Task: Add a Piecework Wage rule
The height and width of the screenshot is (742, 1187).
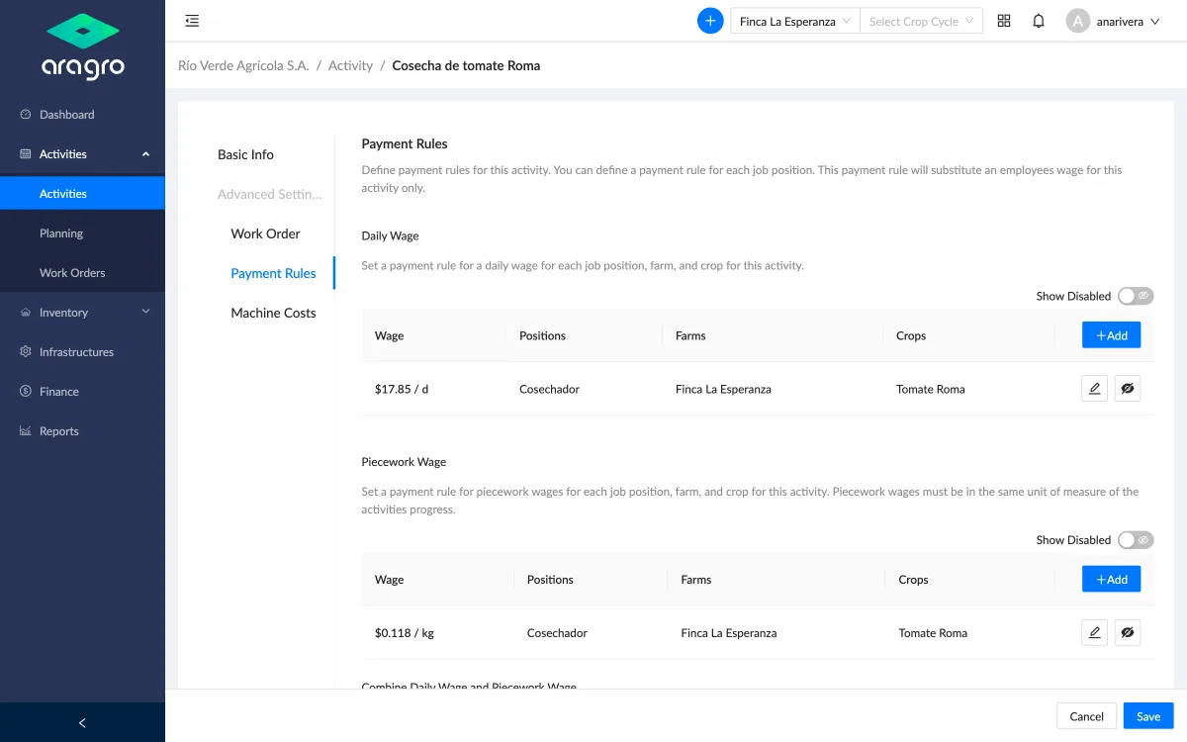Action: [1111, 580]
